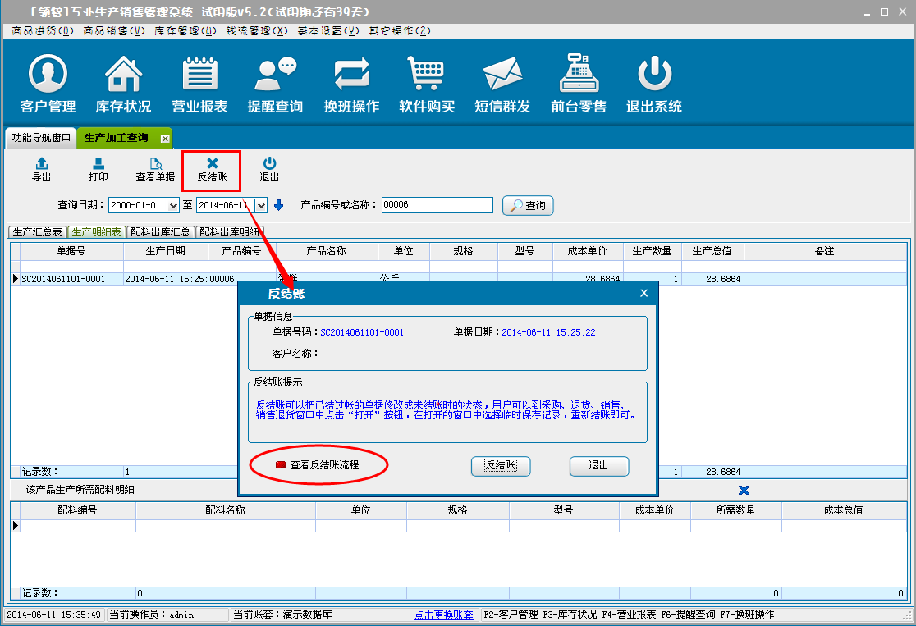This screenshot has width=916, height=626.
Task: Open 提醒查询 reminder query icon
Action: (275, 84)
